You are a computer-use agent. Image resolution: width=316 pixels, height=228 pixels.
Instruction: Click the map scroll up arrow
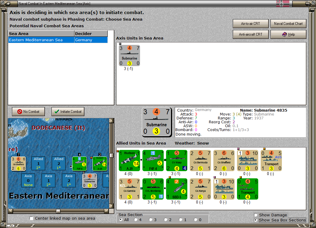[111, 120]
